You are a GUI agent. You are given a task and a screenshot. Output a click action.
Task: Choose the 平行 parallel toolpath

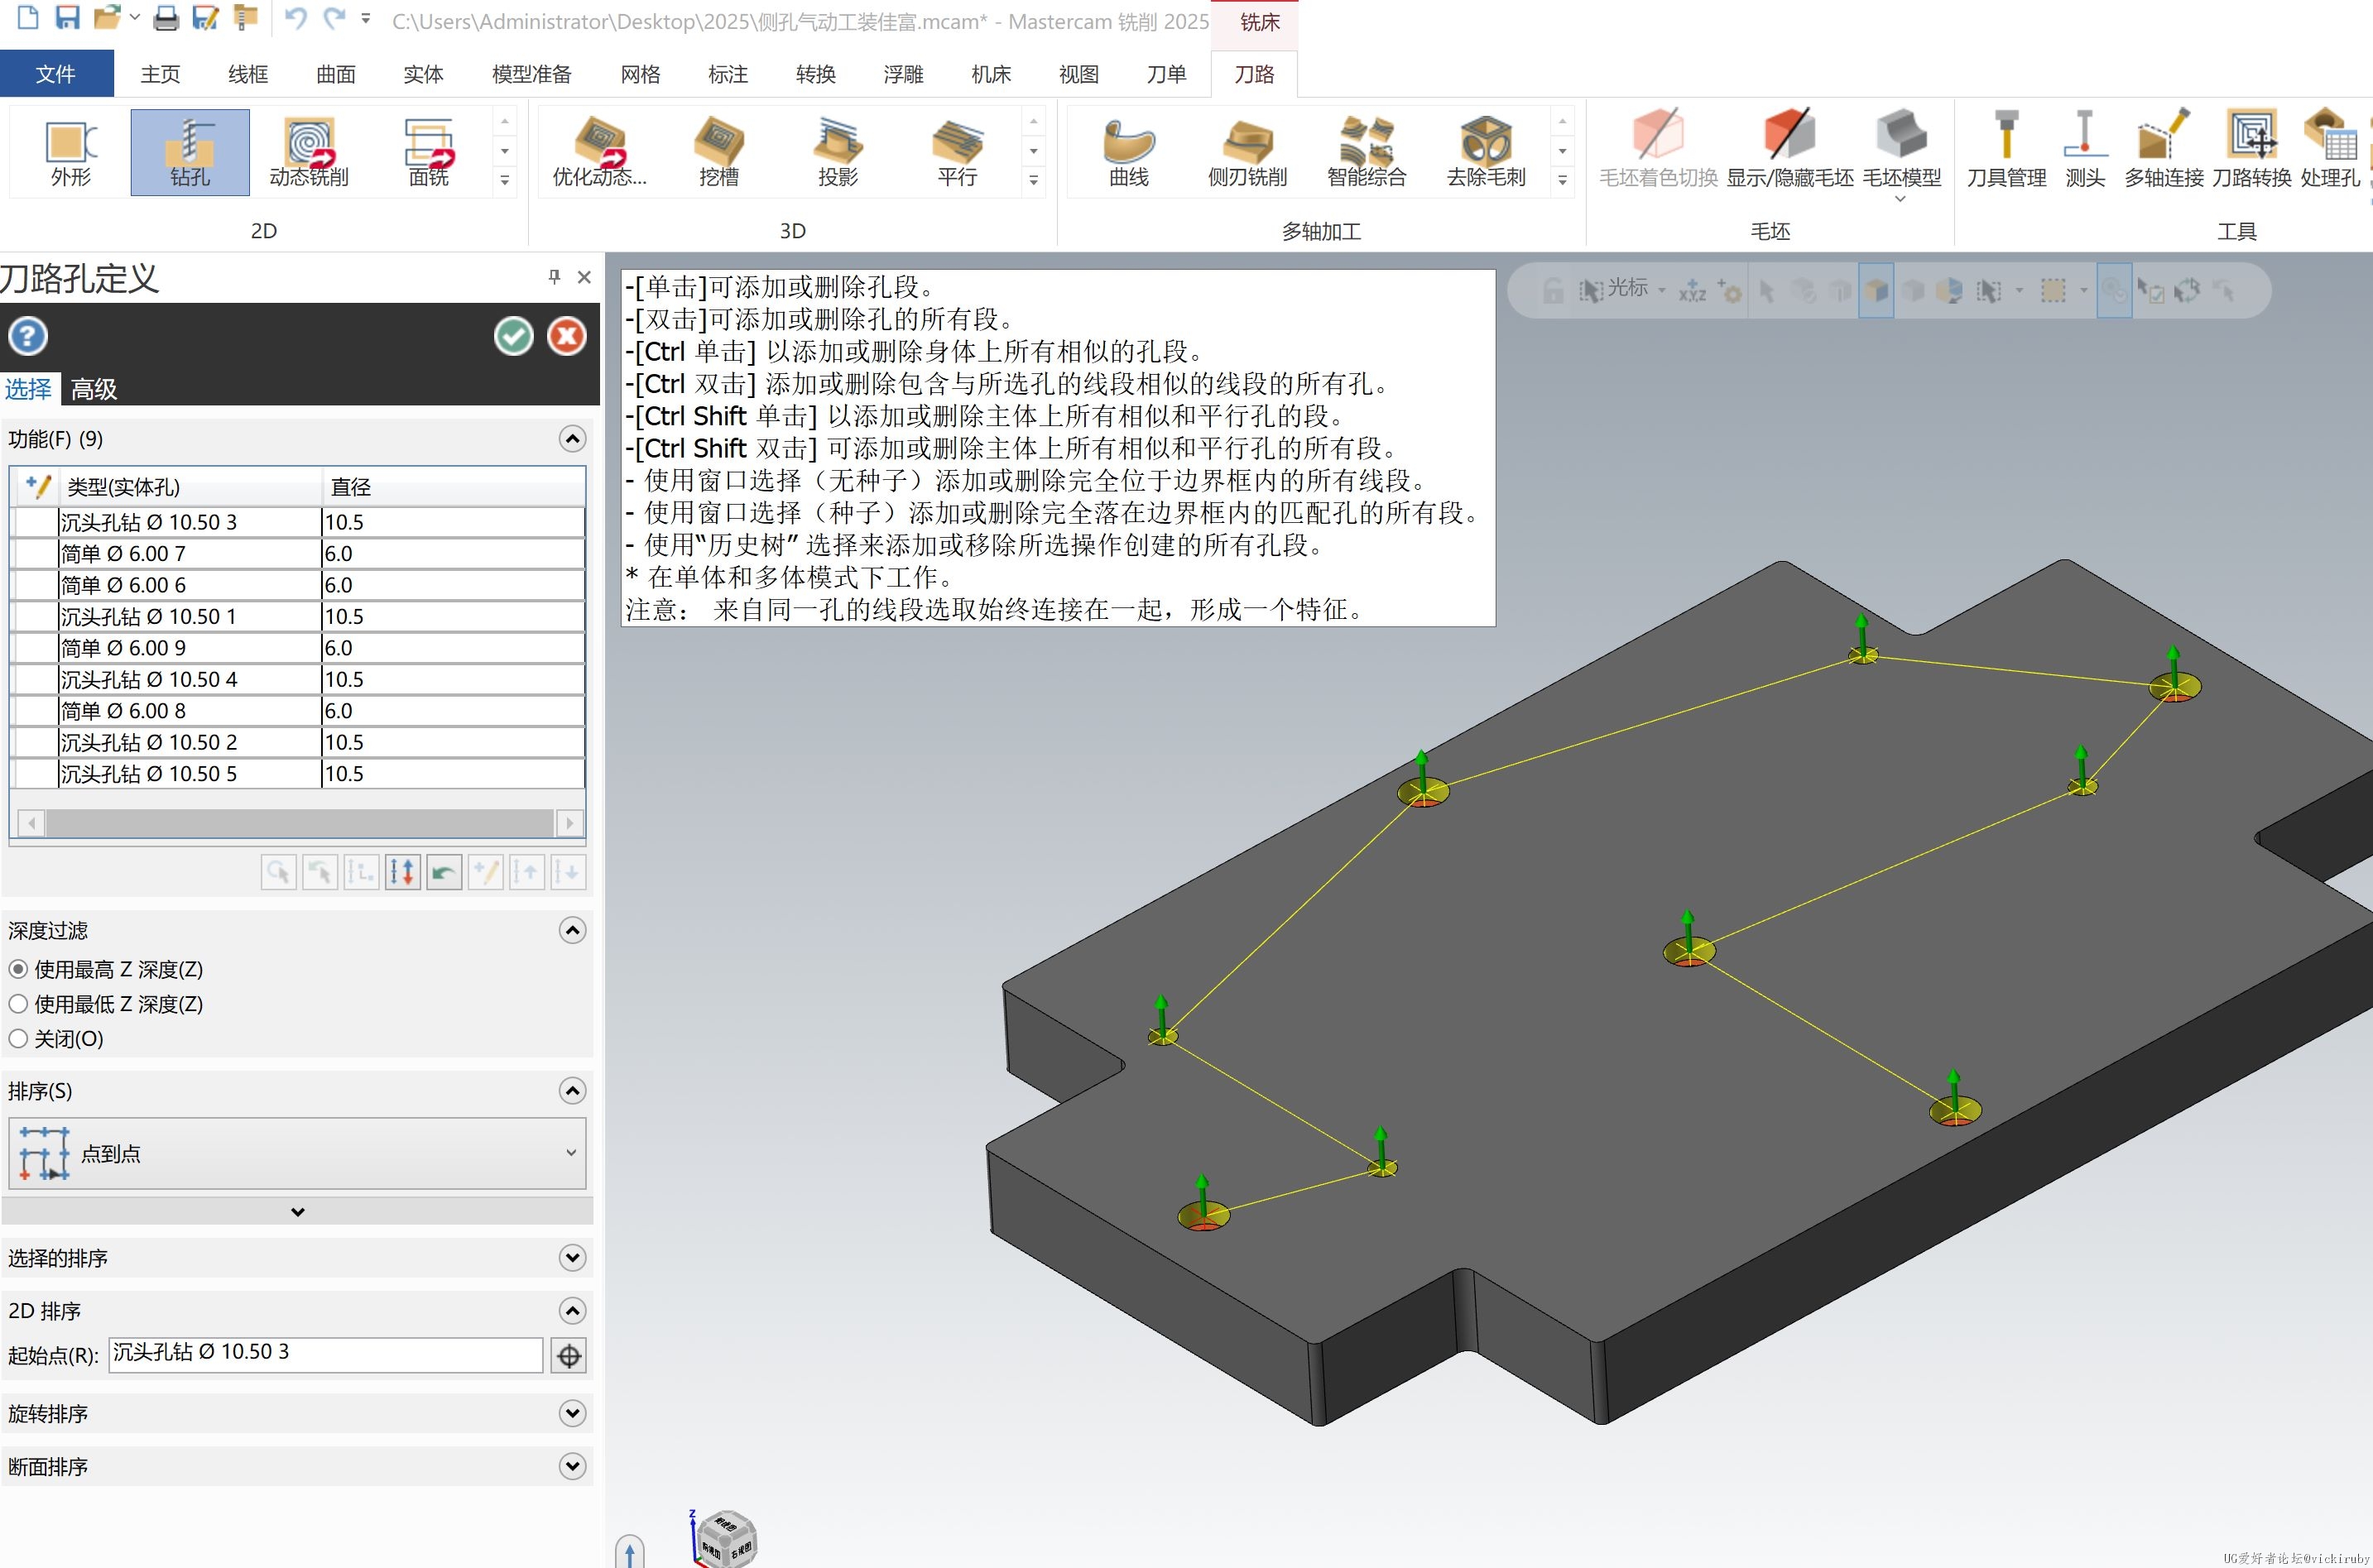click(957, 152)
